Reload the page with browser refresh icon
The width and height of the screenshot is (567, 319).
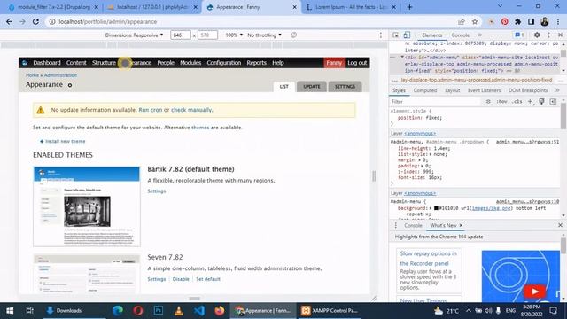(x=35, y=21)
